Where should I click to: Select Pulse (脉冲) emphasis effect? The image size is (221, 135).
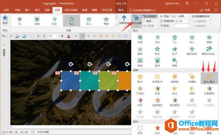pos(140,78)
